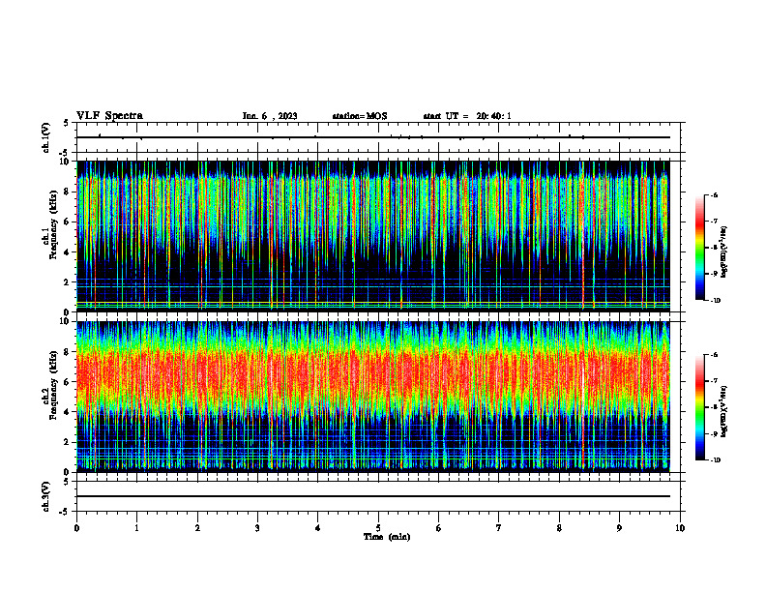Click the "5" tick on ch.1(V) axis

68,123
